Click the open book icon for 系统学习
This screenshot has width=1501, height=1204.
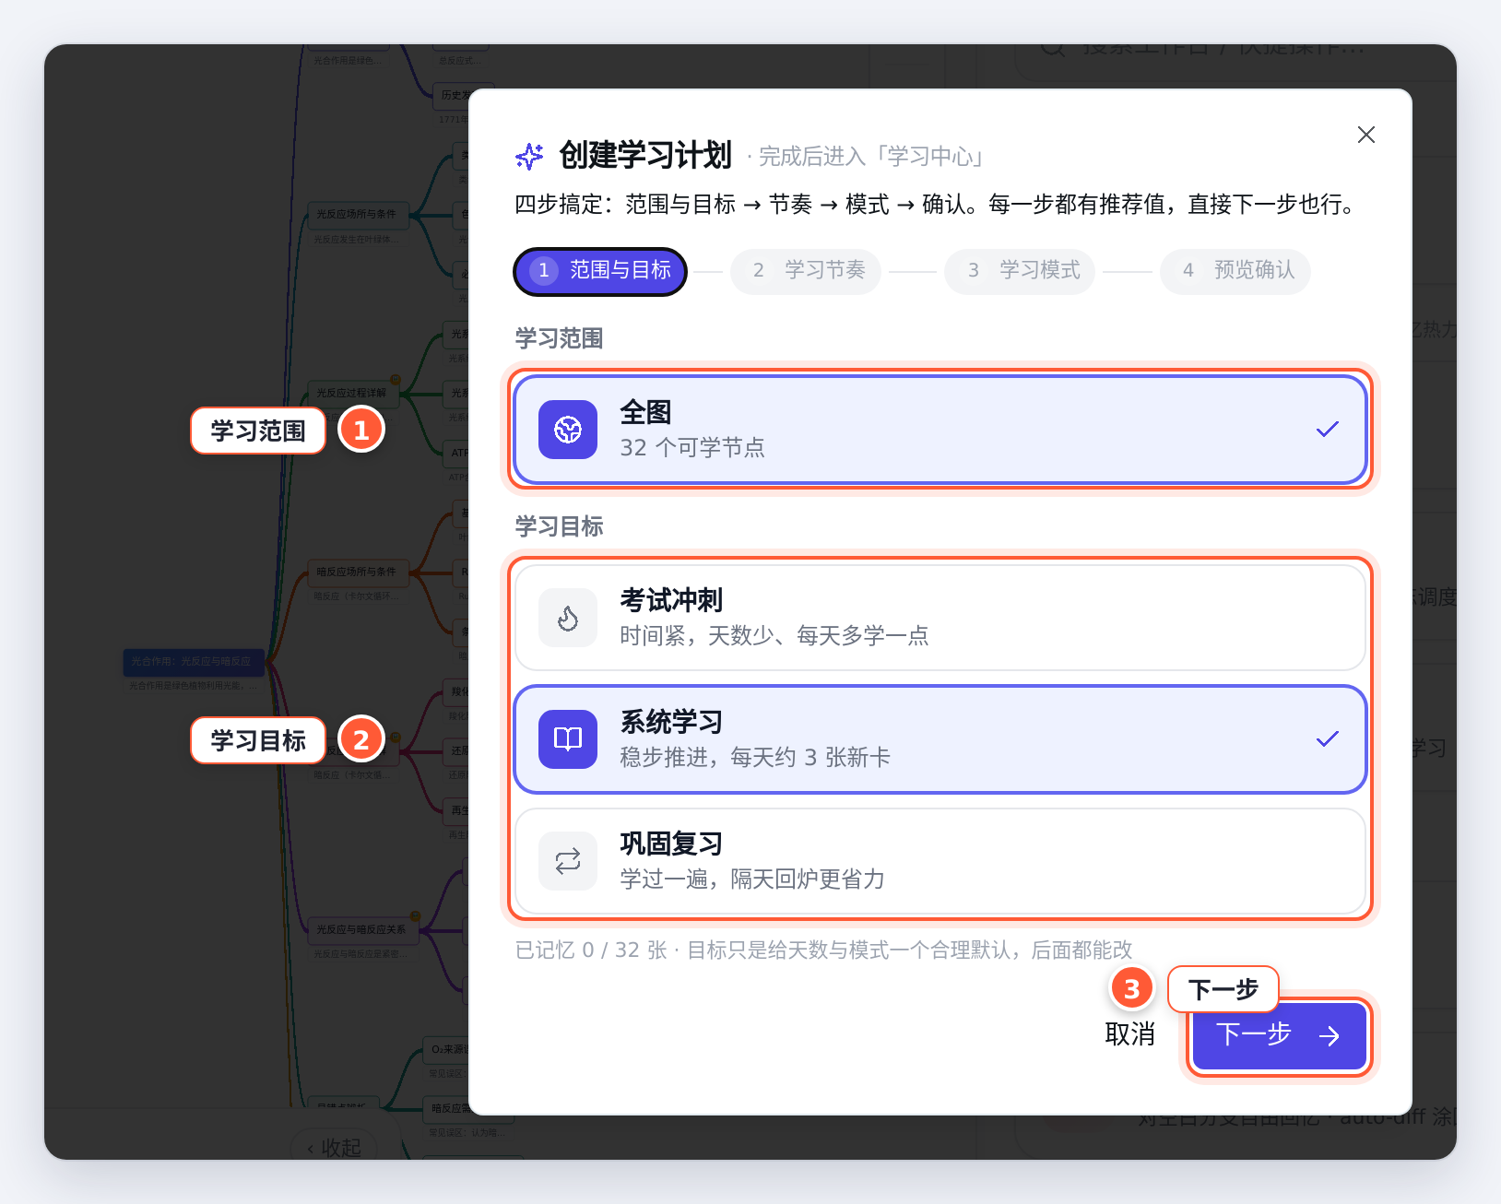(568, 739)
